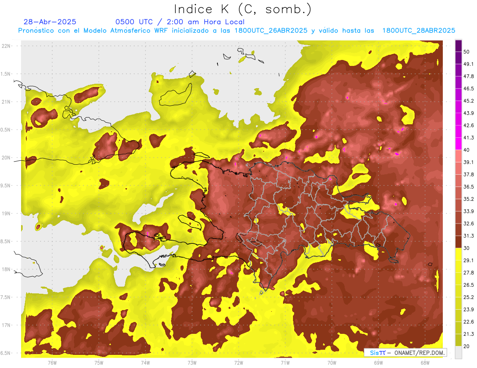Click the '20N' latitude label

7,158
